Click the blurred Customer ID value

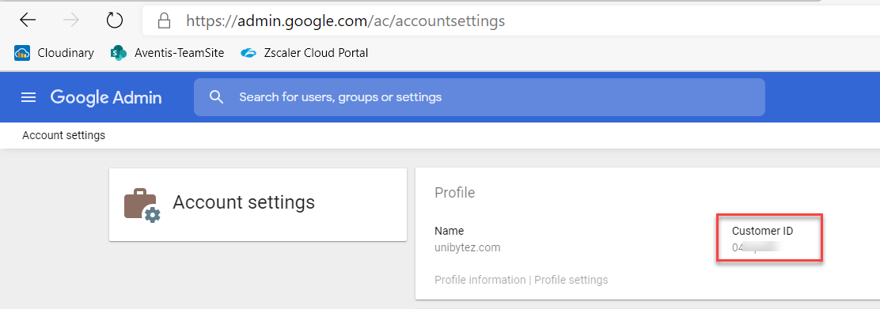coord(756,247)
